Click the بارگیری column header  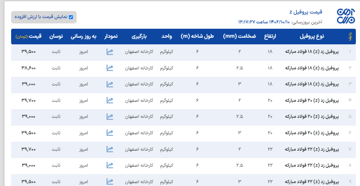point(142,37)
